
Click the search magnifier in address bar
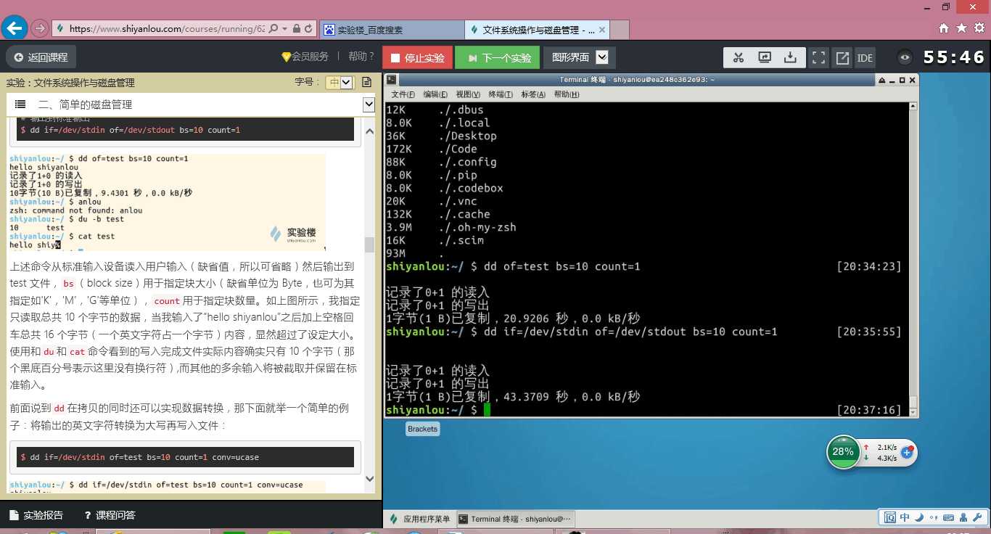coord(274,29)
